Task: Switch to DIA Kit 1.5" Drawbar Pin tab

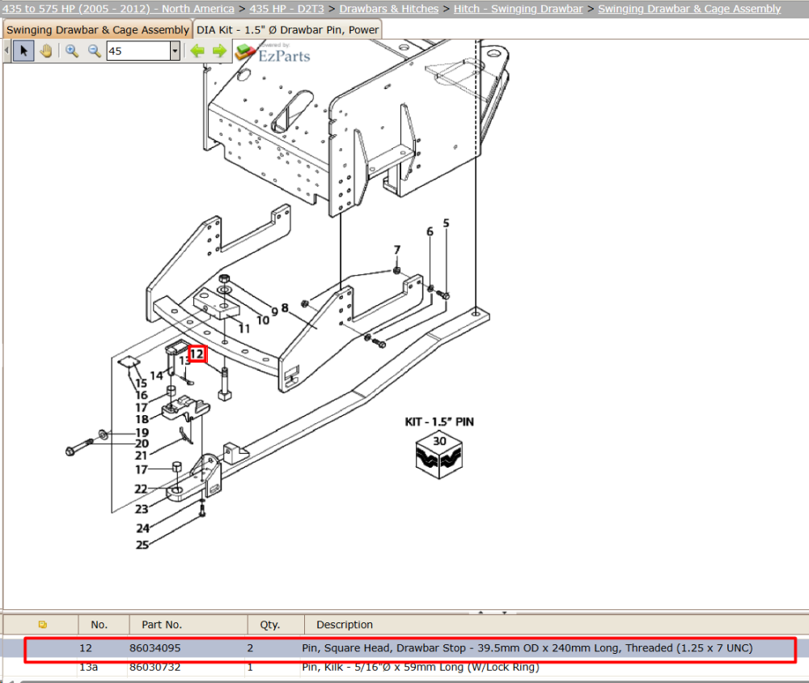Action: point(287,30)
